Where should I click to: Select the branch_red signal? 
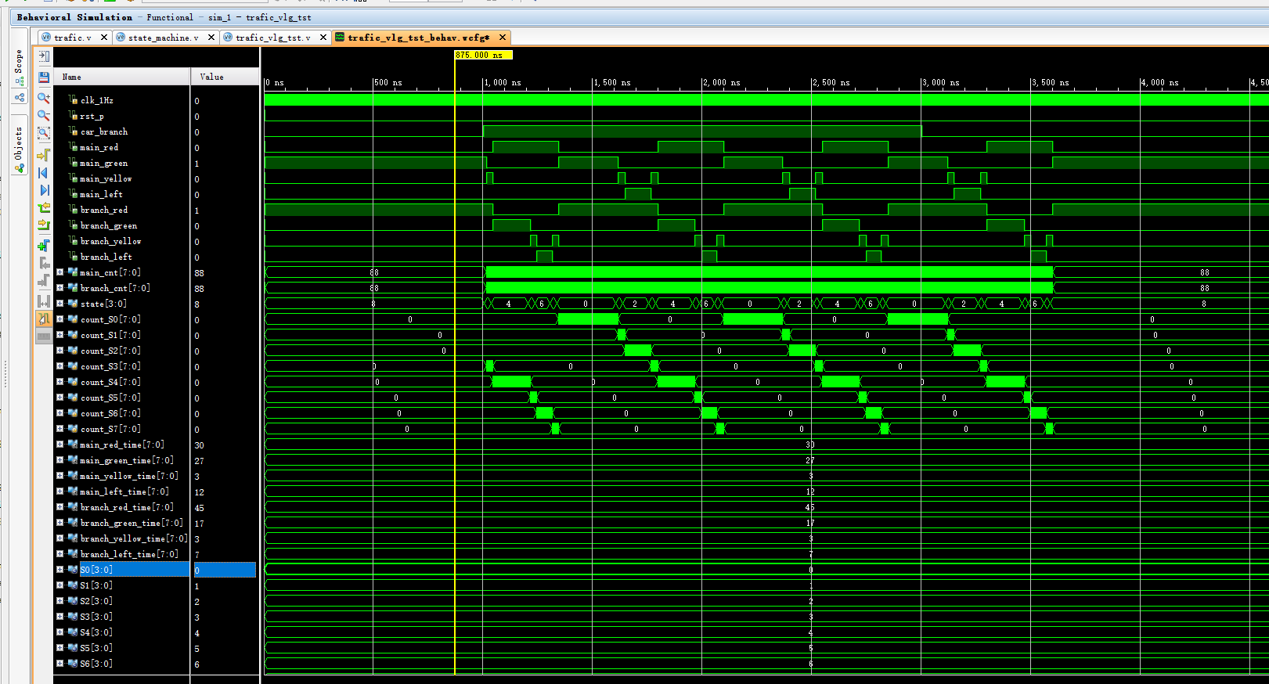[104, 210]
